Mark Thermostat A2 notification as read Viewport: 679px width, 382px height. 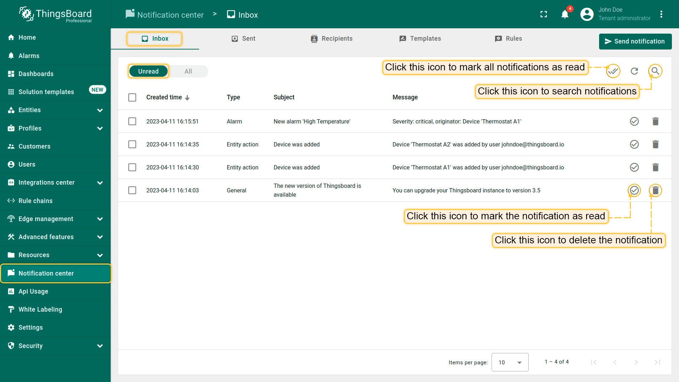(634, 144)
